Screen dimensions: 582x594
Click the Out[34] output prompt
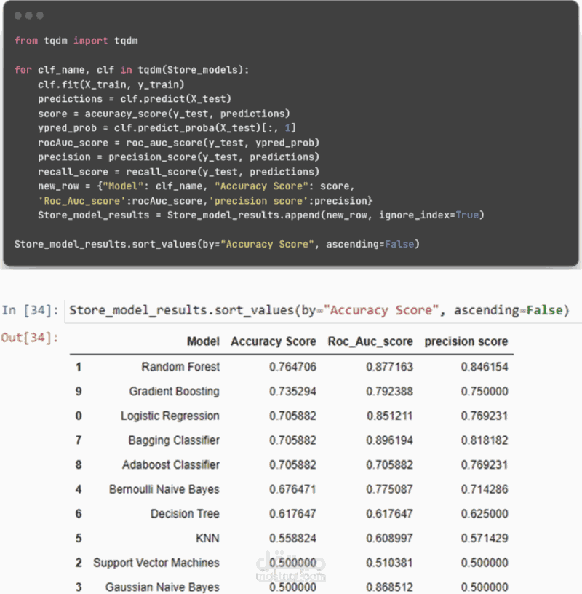(31, 338)
